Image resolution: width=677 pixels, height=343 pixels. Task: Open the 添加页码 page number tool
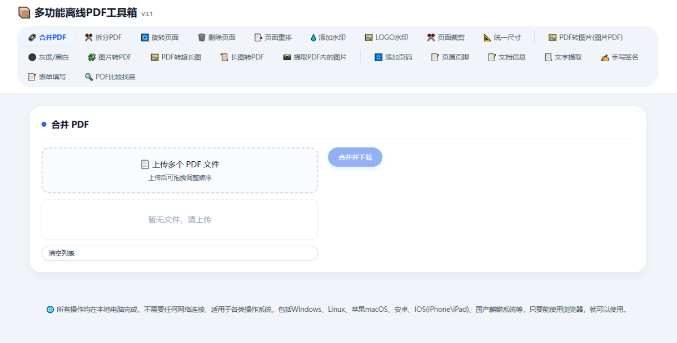[393, 57]
